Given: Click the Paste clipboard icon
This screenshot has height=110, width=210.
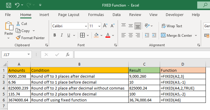Looking at the screenshot, I should point(9,26).
